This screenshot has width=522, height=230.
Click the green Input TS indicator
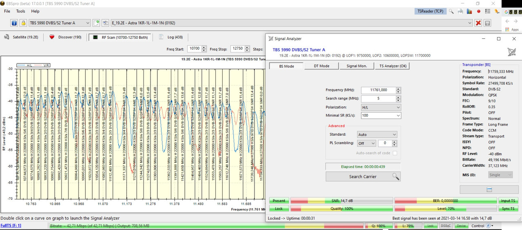point(508,201)
